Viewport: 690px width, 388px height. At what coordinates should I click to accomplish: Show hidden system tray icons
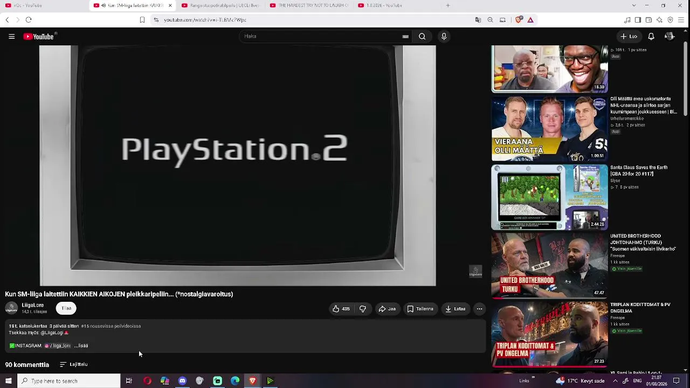tap(616, 381)
